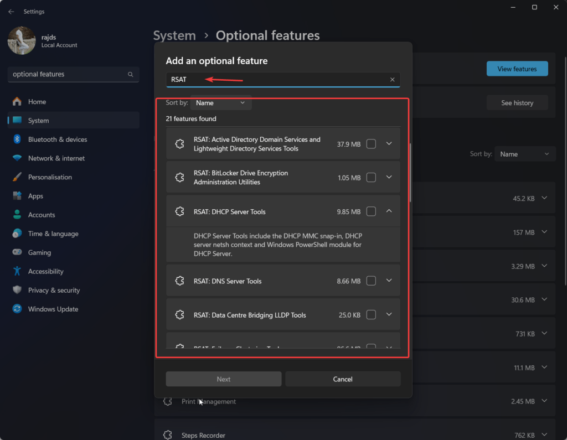Screen dimensions: 567x440
Task: Click the BitLocker feature gear icon
Action: click(180, 178)
